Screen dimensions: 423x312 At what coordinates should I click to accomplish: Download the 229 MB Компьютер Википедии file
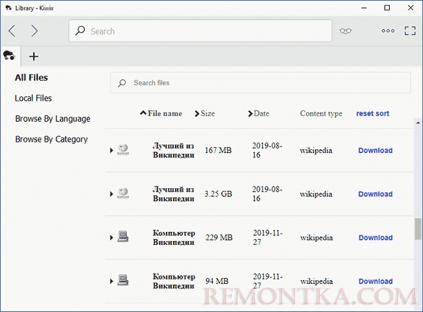pyautogui.click(x=375, y=238)
